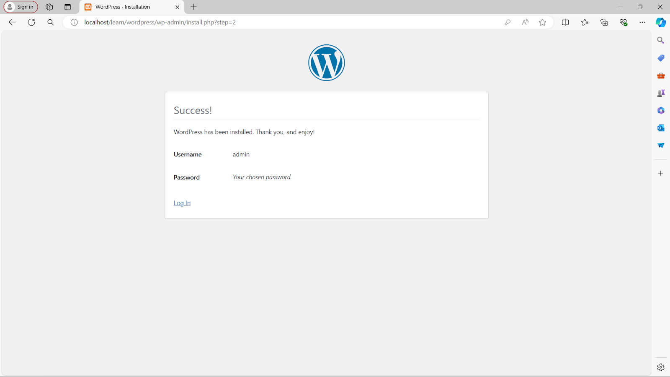Image resolution: width=670 pixels, height=377 pixels.
Task: Go back to the previous page
Action: (x=12, y=22)
